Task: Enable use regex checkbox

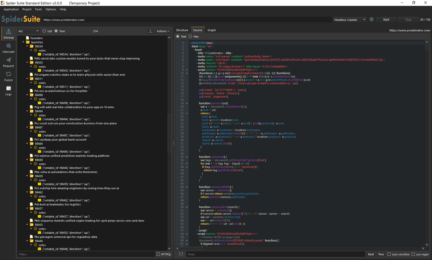Action: [413, 254]
